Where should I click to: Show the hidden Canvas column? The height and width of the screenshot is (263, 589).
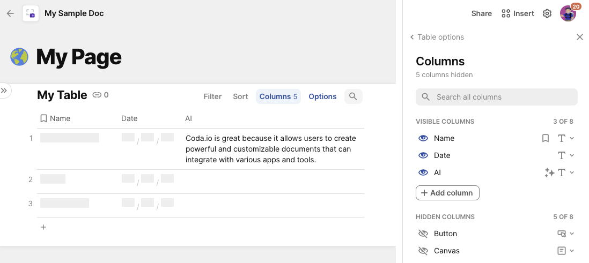[x=423, y=251]
